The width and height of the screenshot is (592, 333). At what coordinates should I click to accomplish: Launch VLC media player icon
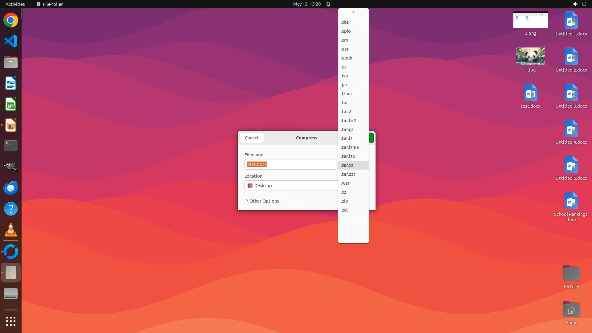tap(11, 230)
